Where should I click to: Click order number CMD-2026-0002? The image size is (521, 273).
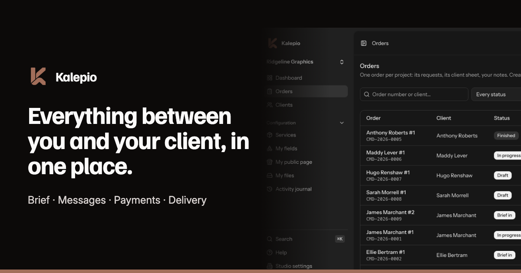coord(384,259)
